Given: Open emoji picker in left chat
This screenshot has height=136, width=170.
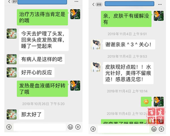Looking at the screenshot, I should pyautogui.click(x=70, y=127).
